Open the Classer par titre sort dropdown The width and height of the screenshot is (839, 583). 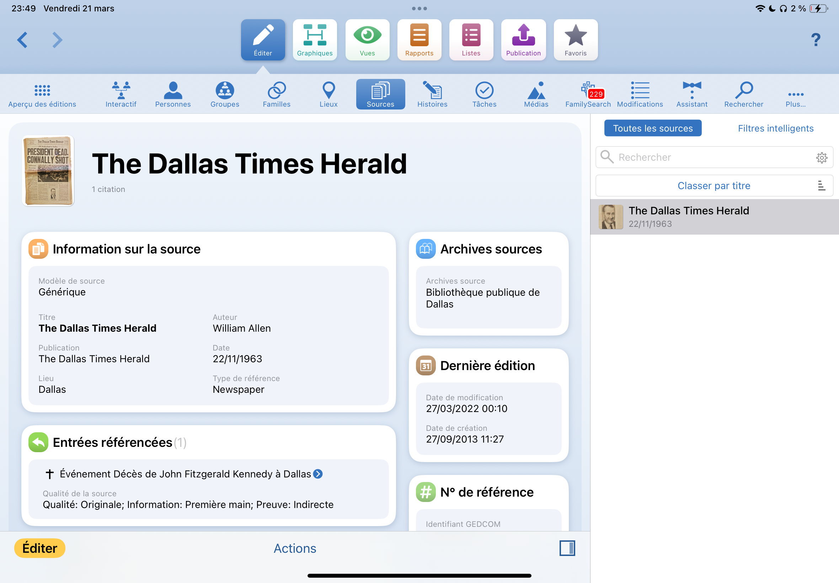(x=714, y=186)
